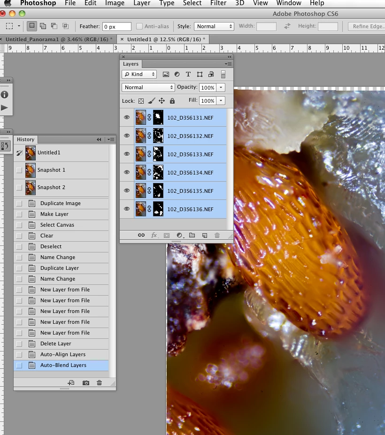Open the layer filter Kind dropdown
The height and width of the screenshot is (435, 385).
(139, 74)
